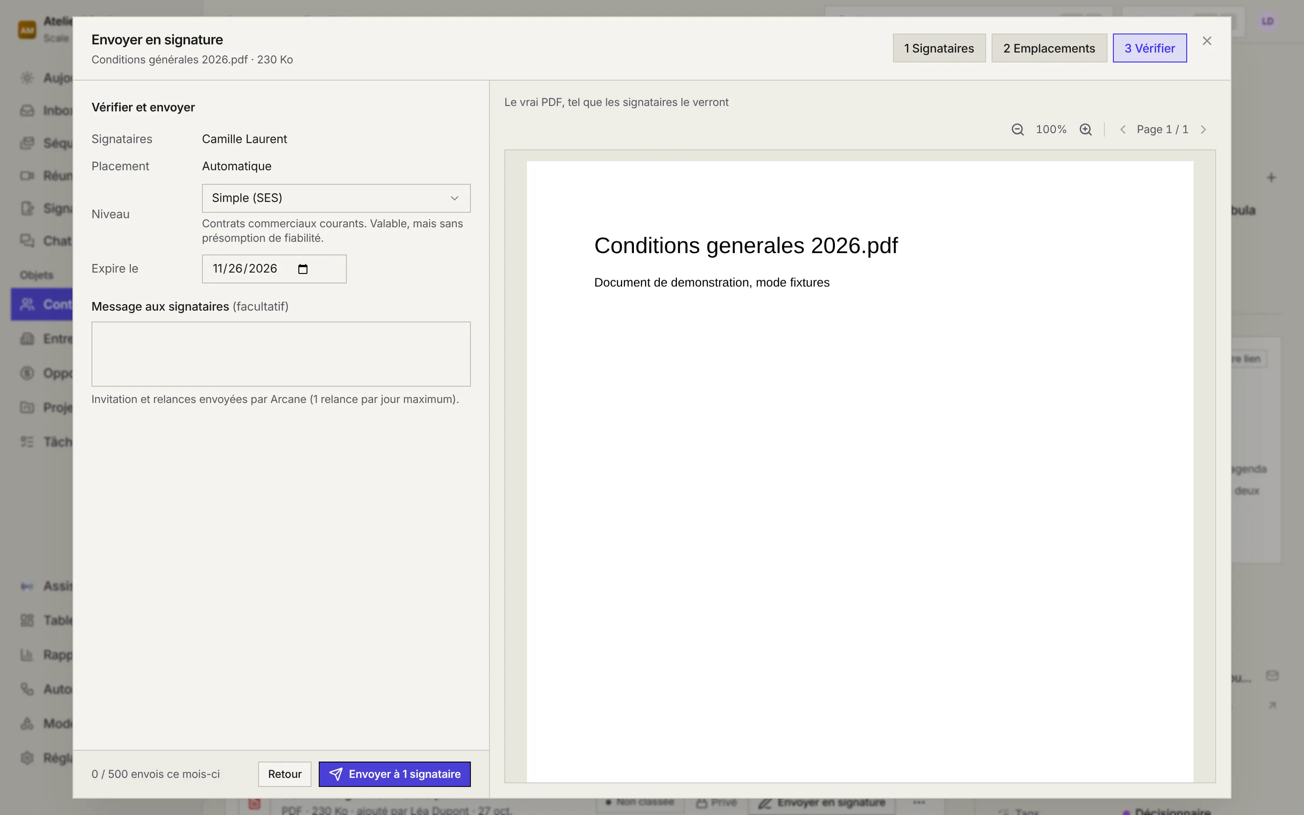Open user avatar LD in background window
1304x815 pixels.
[1267, 22]
